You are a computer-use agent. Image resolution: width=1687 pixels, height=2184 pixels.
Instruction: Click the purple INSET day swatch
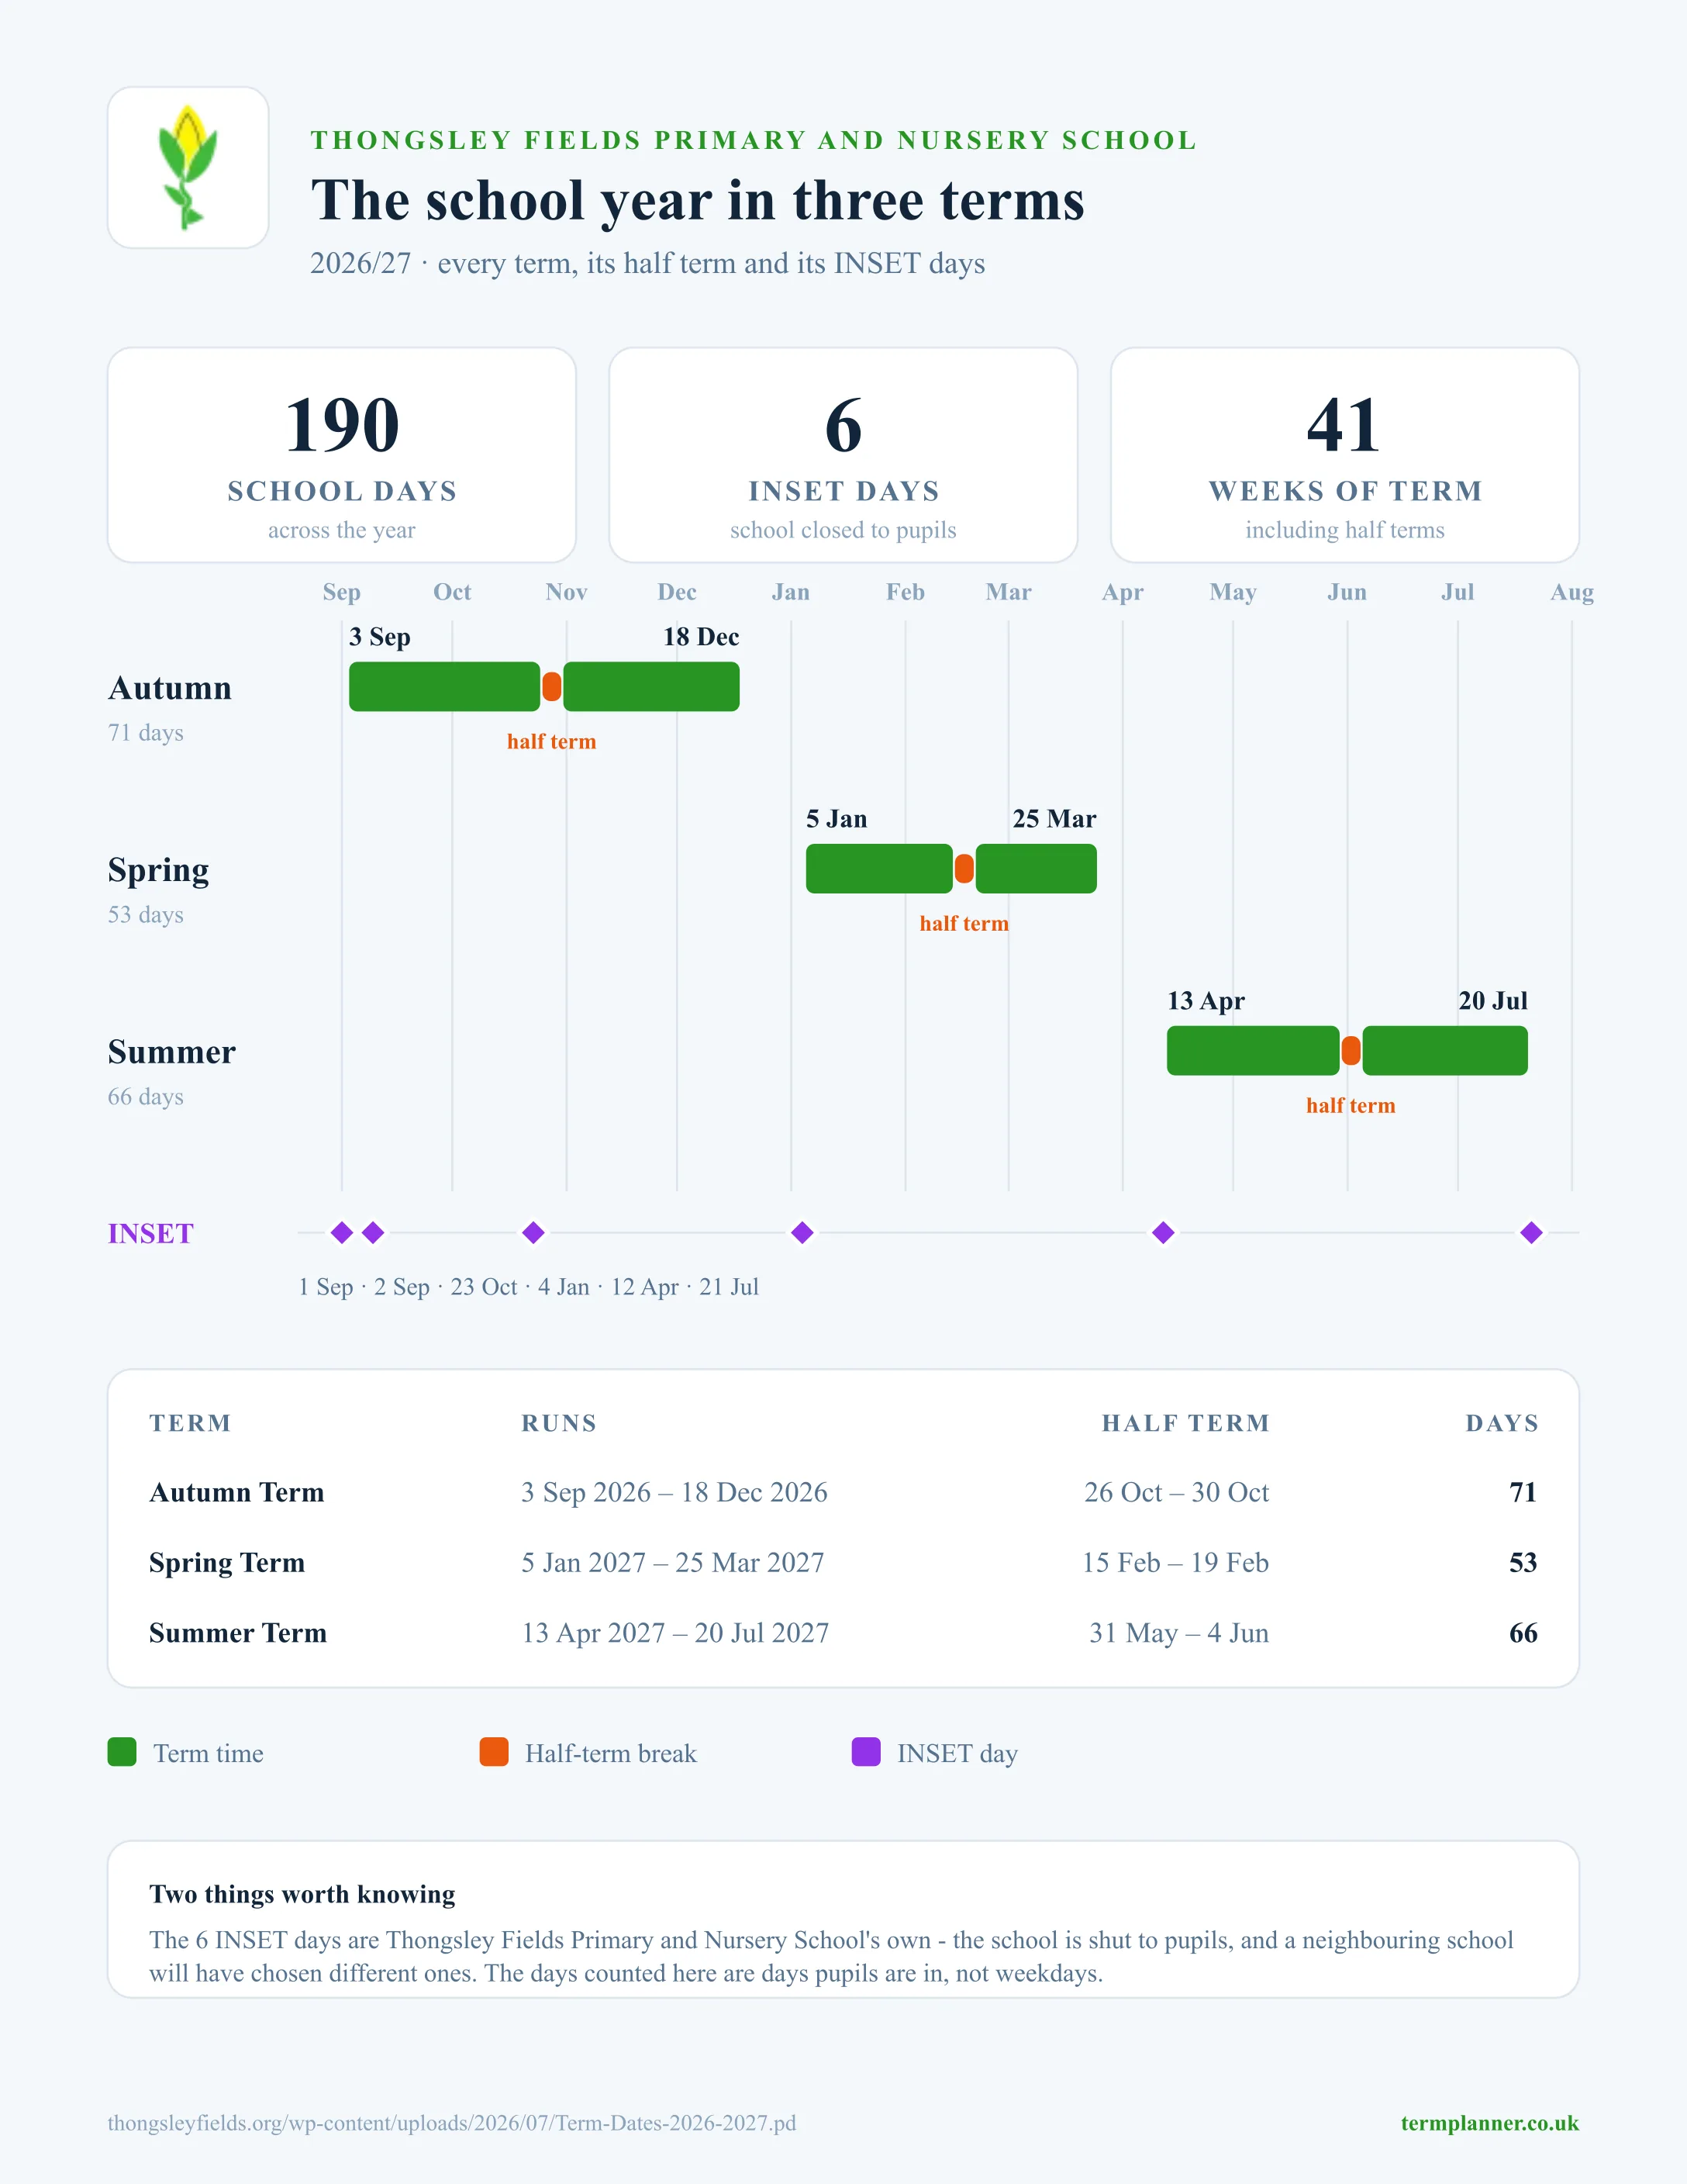(865, 1752)
